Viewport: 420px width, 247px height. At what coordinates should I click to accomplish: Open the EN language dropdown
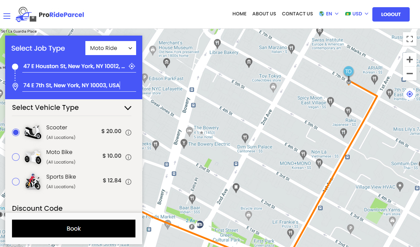click(329, 14)
